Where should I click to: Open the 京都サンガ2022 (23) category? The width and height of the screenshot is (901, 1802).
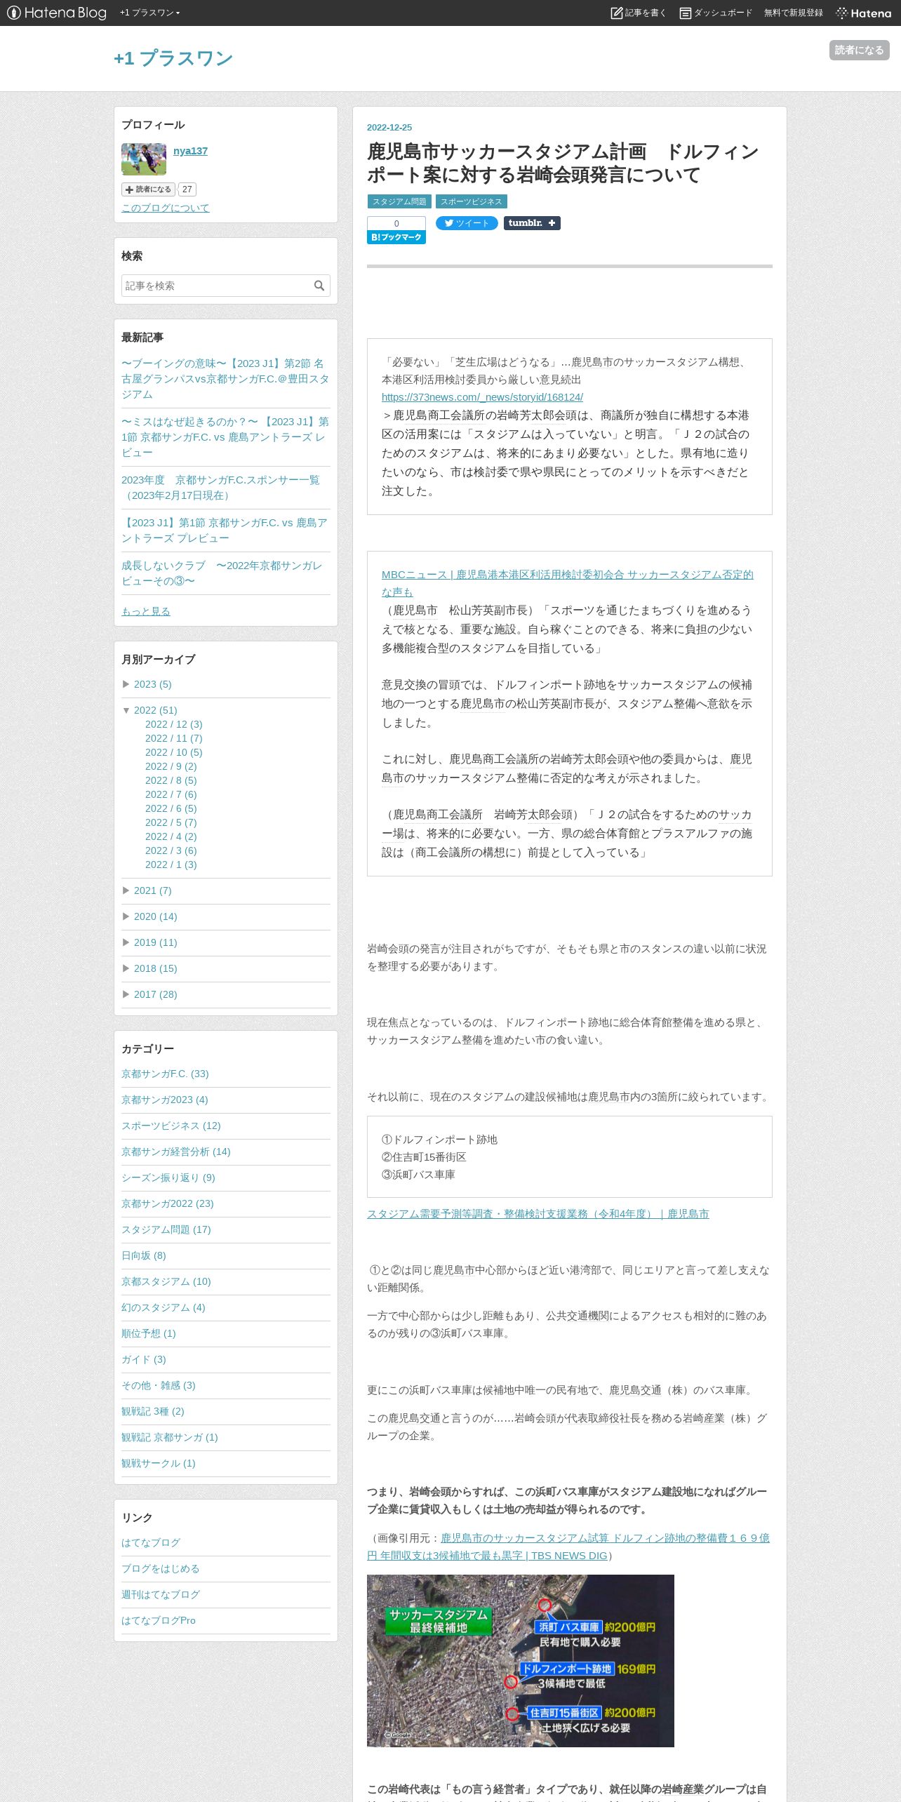(167, 1203)
